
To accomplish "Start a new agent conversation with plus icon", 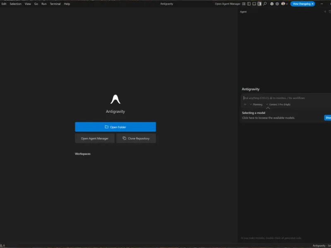I will 325,12.
